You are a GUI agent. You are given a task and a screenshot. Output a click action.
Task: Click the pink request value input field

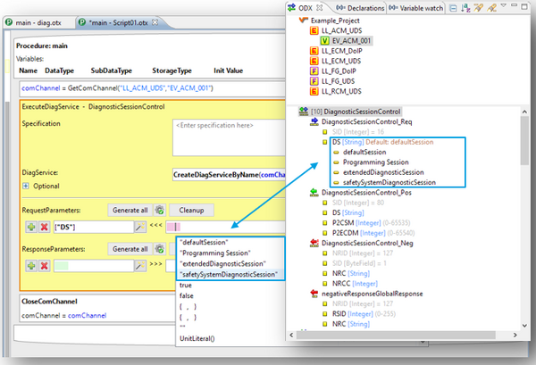226,227
